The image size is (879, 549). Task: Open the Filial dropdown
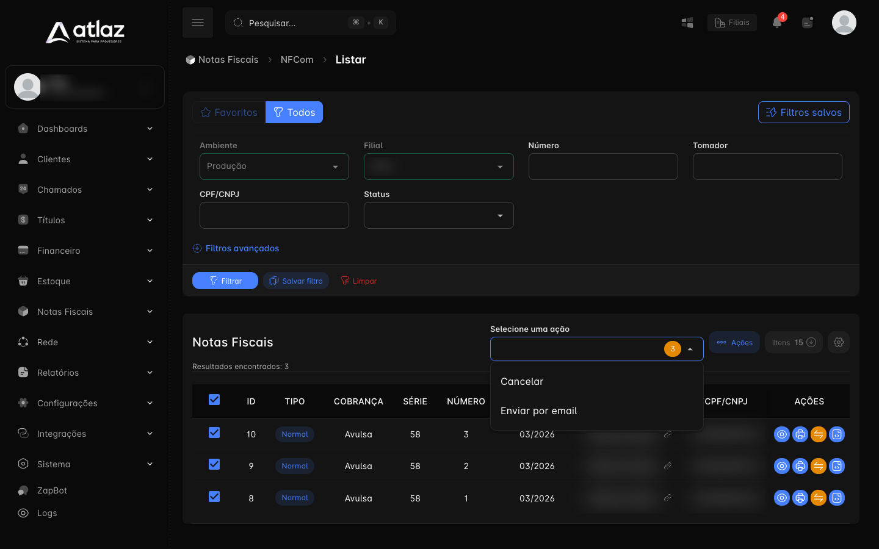(439, 167)
